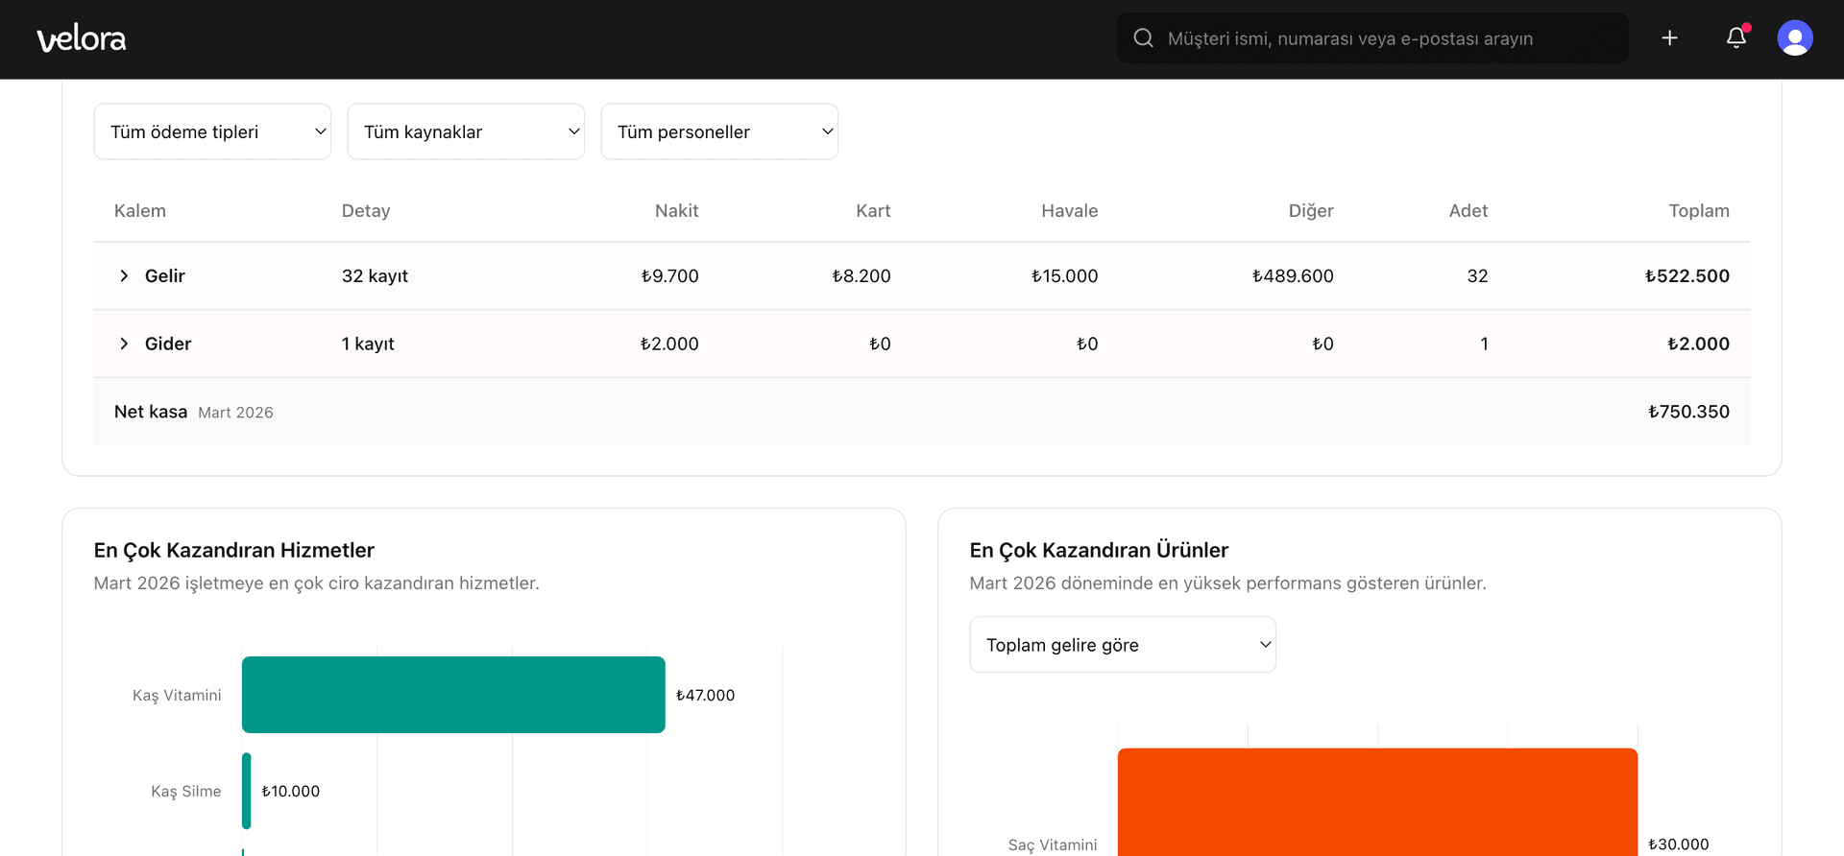
Task: Open the Tüm kaynaklar dropdown
Action: coord(466,131)
